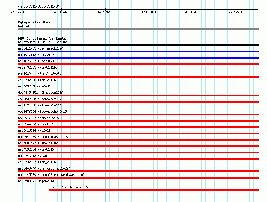267x202 pixels.
Task: Click the nsv4444780 (GenomeinaBottle) label
Action: pos(43,137)
